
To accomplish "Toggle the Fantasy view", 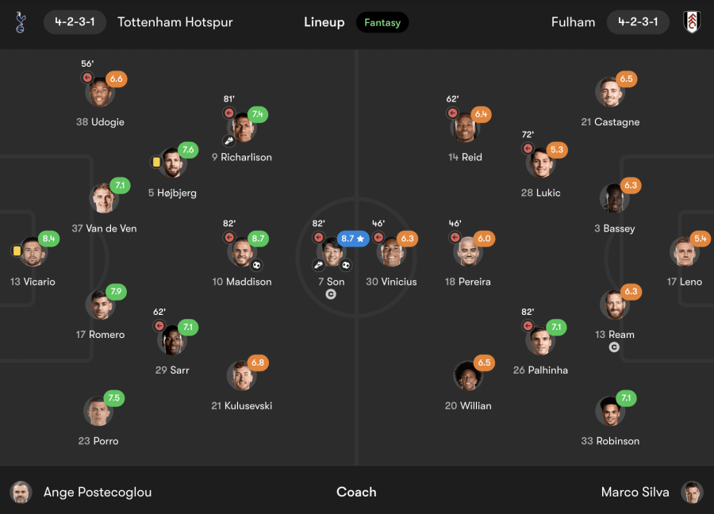I will (x=382, y=22).
